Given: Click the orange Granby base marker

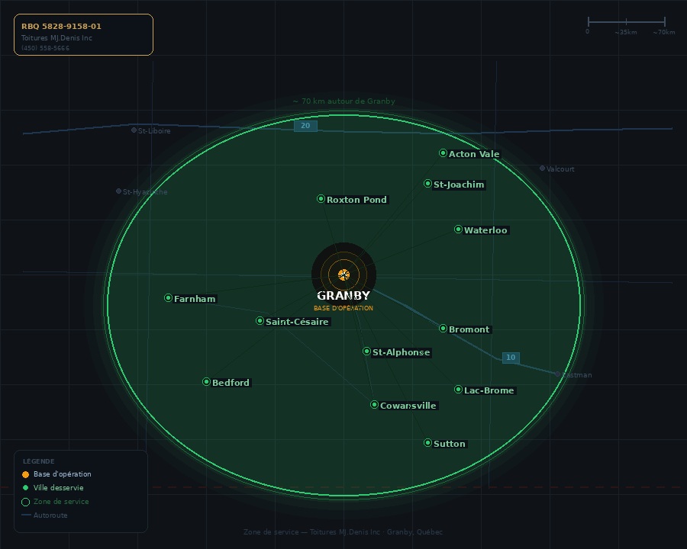Looking at the screenshot, I should pos(343,274).
